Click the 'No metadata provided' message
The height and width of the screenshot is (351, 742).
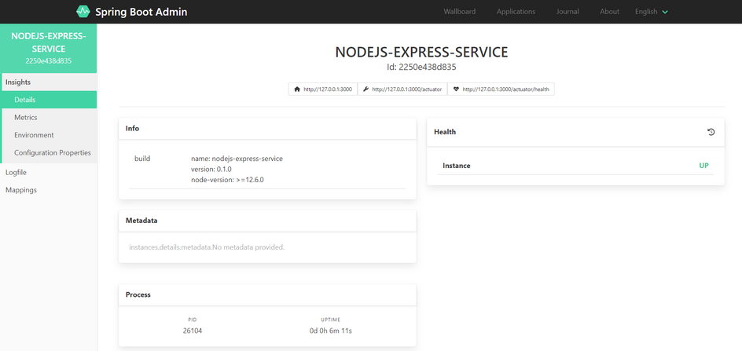click(x=207, y=247)
